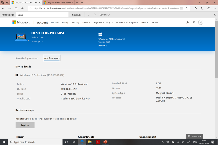218x145 pixels.
Task: Click the add notes pen icon
Action: pyautogui.click(x=202, y=8)
